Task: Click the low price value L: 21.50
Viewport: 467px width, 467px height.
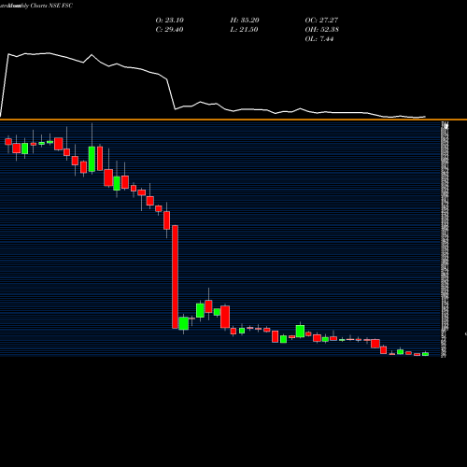Action: coord(244,30)
